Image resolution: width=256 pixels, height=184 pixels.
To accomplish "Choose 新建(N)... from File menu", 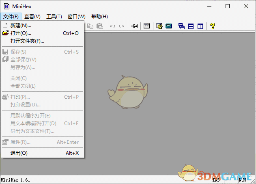I will tap(43, 25).
